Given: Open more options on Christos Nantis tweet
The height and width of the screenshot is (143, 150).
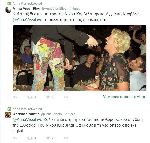Looking at the screenshot, I should click(66, 138).
